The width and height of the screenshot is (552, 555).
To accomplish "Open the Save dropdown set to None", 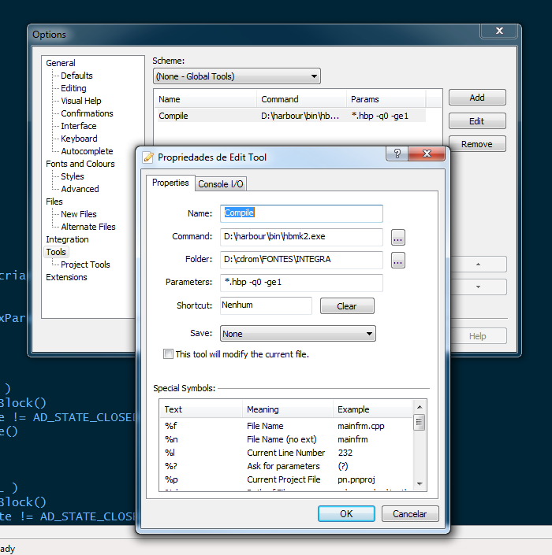I will point(297,334).
